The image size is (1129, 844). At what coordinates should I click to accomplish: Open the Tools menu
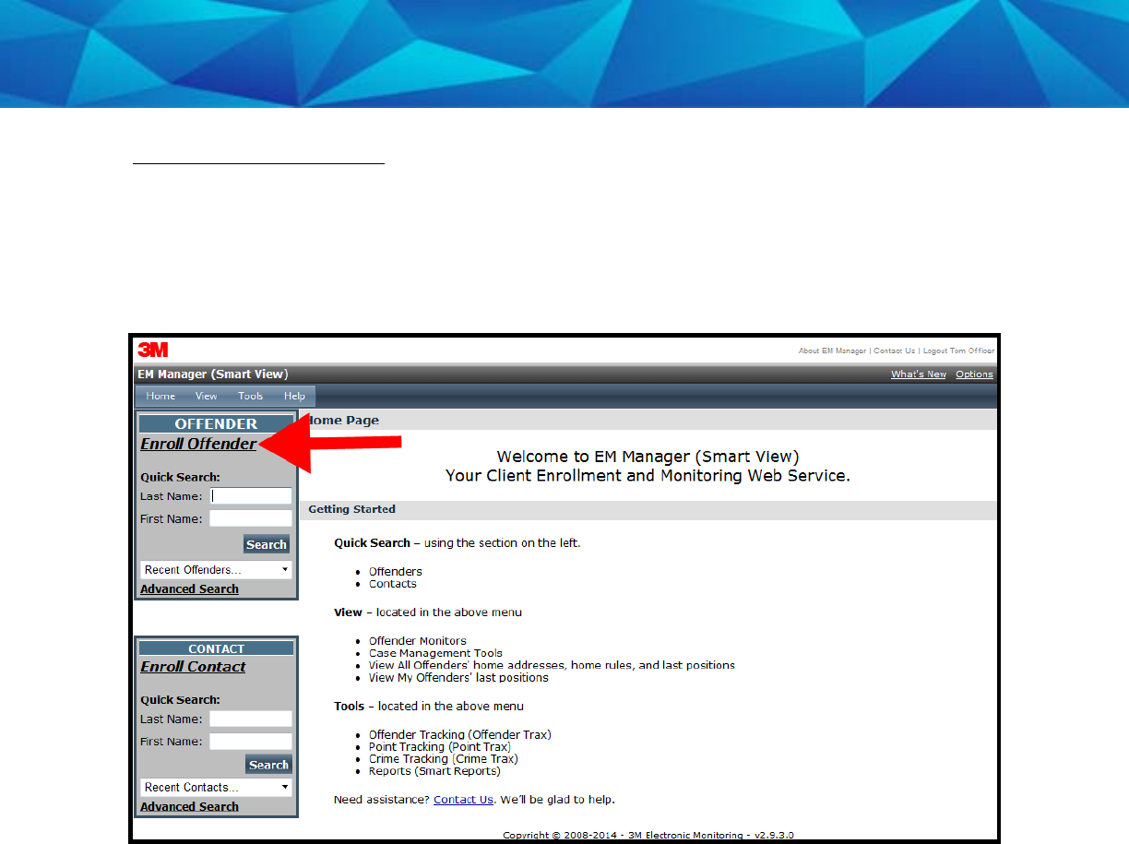[251, 396]
